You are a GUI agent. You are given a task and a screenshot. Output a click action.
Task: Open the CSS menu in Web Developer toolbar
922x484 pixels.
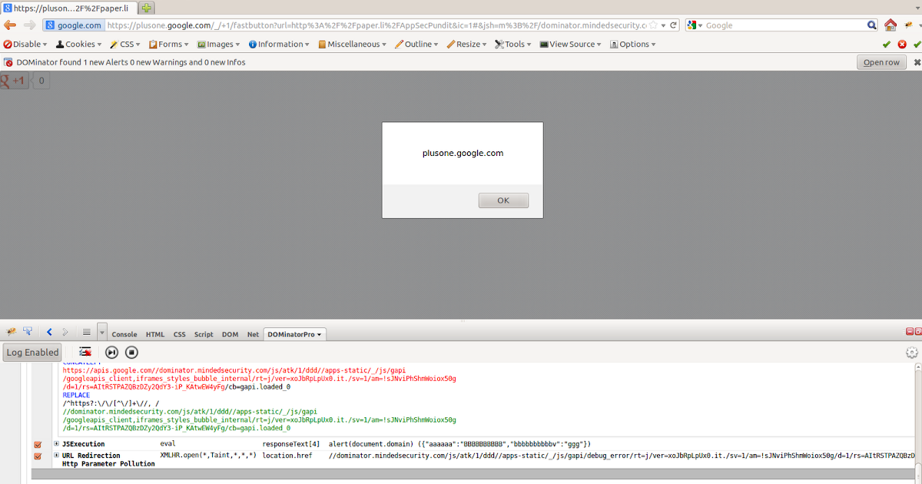pos(125,45)
